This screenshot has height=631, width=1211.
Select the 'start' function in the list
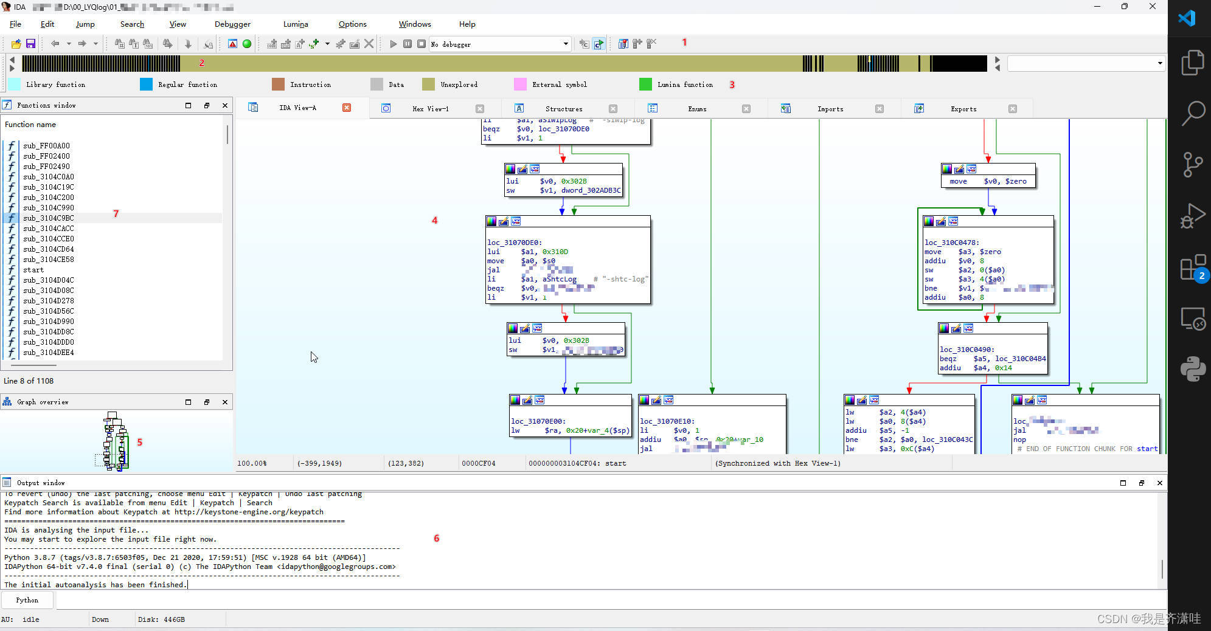pos(33,270)
